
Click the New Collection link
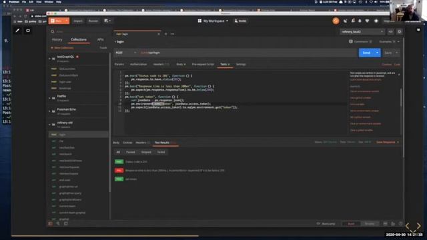[62, 48]
